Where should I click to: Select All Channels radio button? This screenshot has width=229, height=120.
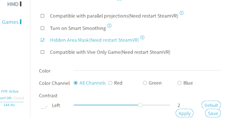[x=76, y=83]
